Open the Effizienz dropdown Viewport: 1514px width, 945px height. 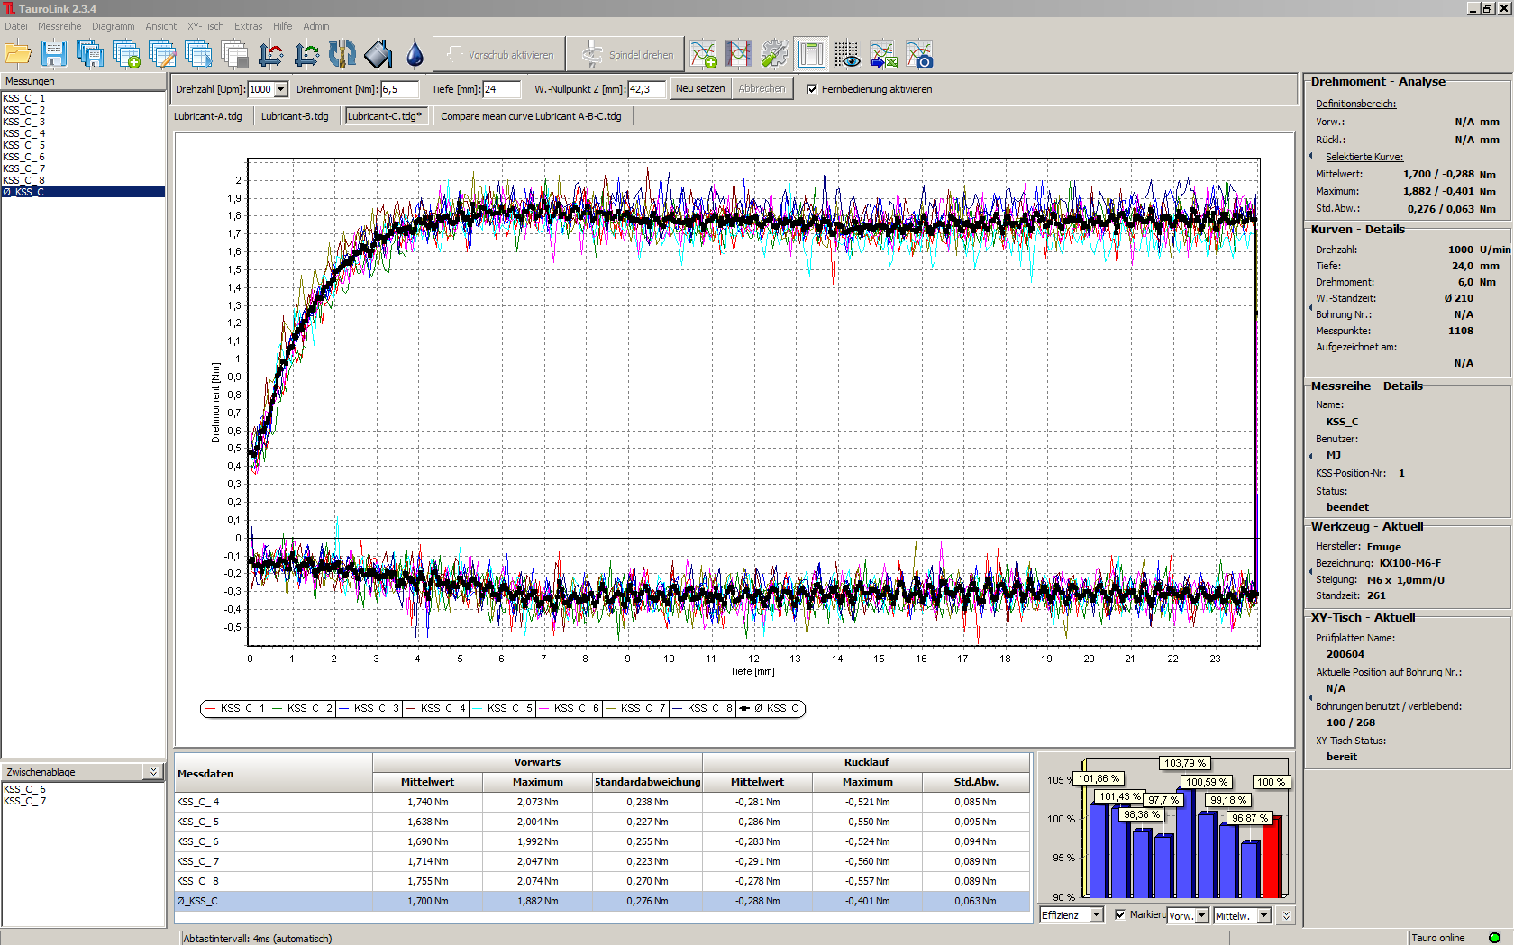[x=1097, y=915]
